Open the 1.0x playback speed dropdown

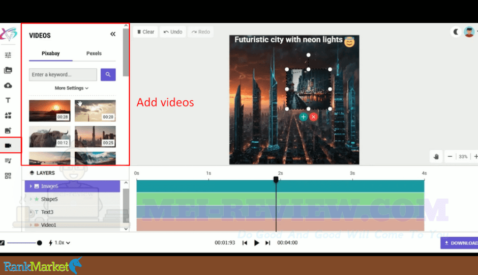(59, 243)
